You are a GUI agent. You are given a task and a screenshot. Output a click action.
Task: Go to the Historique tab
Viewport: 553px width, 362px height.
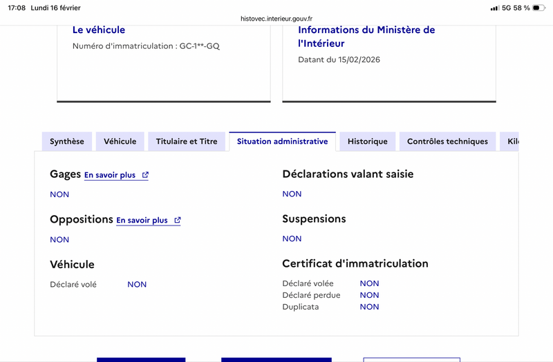tap(368, 141)
